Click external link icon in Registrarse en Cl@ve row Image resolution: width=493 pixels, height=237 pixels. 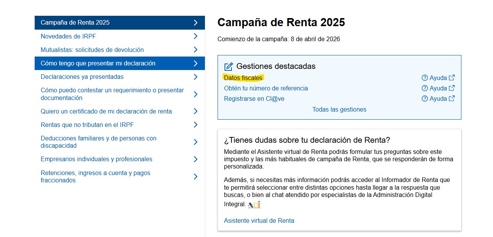coord(452,98)
